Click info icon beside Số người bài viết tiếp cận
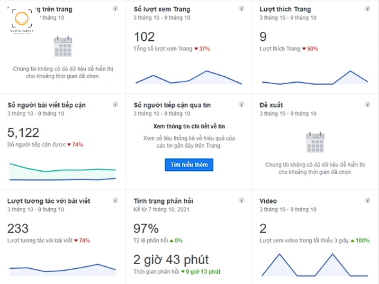 [x=116, y=104]
